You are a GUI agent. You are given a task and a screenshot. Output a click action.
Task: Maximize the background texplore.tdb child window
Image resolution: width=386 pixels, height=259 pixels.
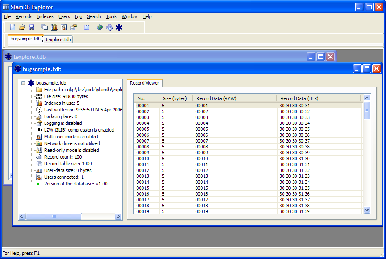320,57
